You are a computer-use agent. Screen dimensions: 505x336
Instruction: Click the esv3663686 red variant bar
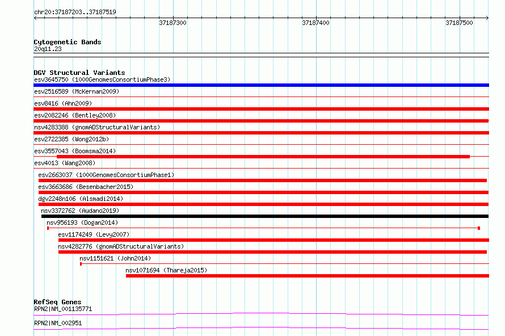(x=263, y=192)
